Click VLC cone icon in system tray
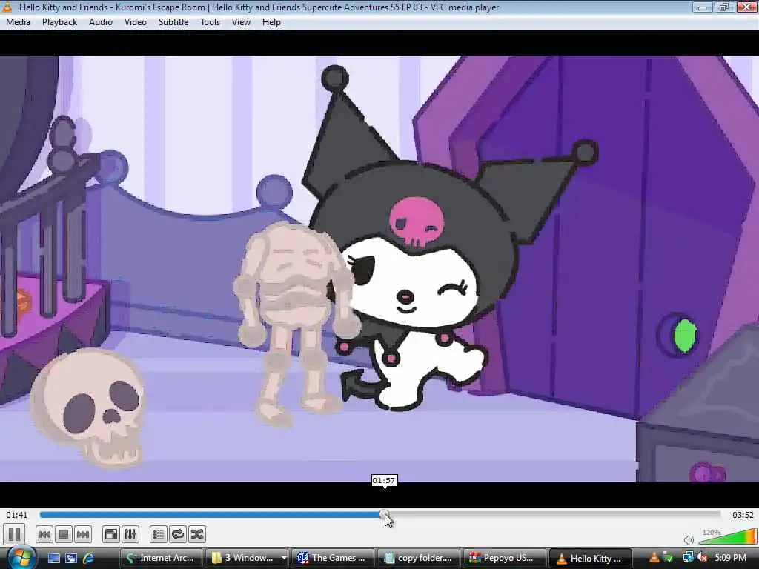This screenshot has height=569, width=759. tap(654, 558)
